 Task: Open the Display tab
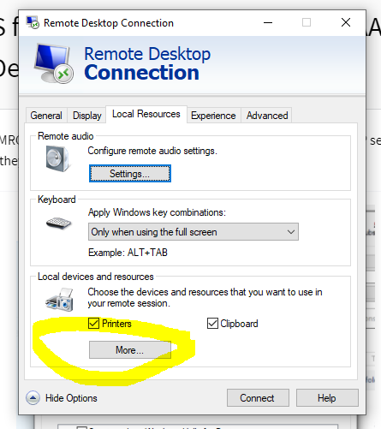point(87,116)
